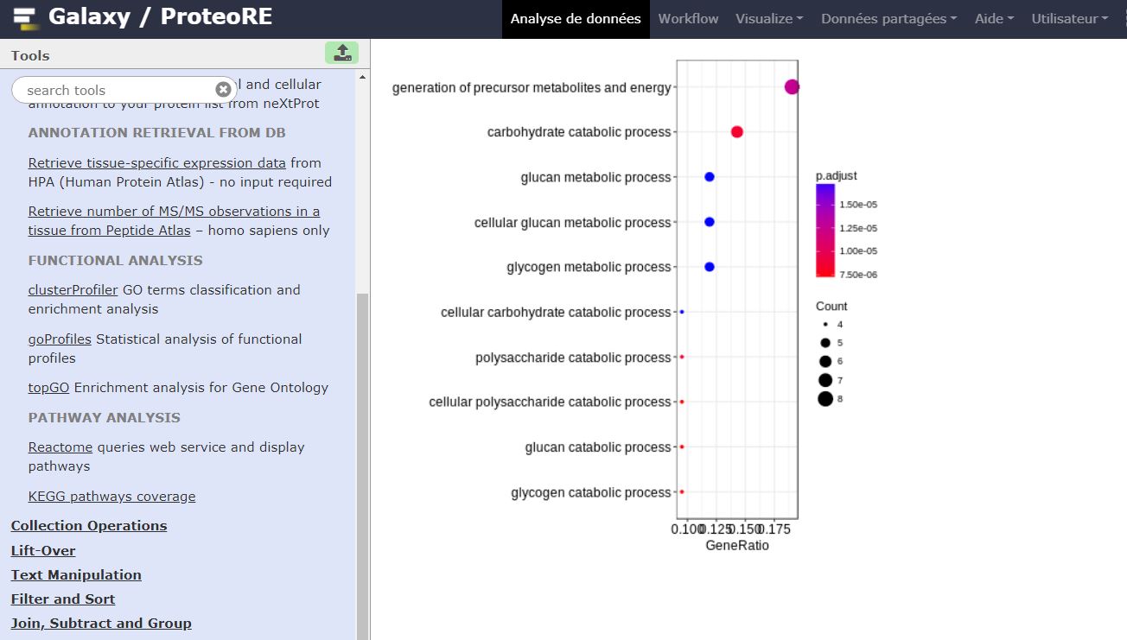Expand the Lift-Over tool section

43,550
